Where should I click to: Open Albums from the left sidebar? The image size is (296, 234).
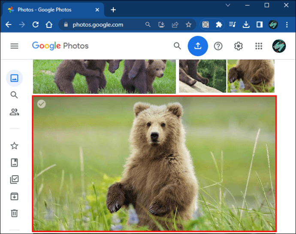coord(14,162)
